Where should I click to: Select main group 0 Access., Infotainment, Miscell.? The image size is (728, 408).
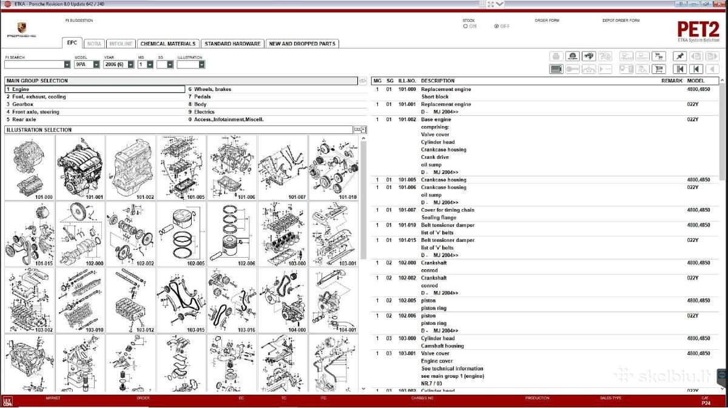click(277, 119)
